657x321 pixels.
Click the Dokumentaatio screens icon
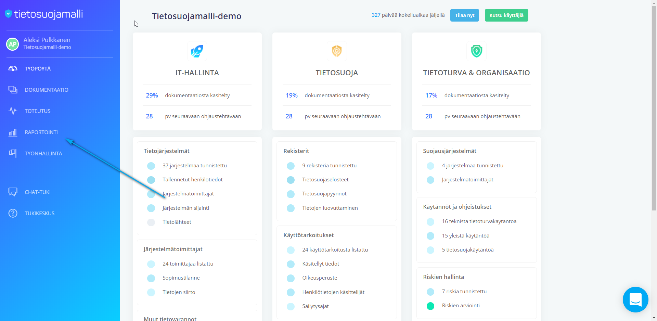coord(13,90)
